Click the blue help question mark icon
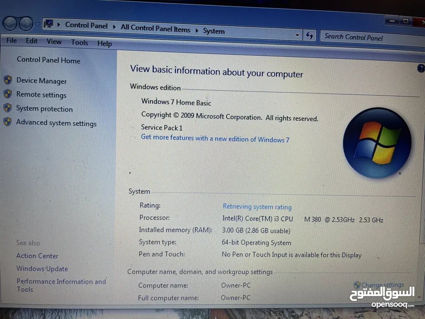The height and width of the screenshot is (319, 425). click(421, 68)
